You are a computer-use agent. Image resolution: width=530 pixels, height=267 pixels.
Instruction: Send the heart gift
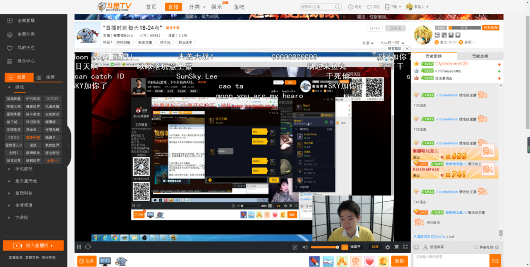(370, 261)
